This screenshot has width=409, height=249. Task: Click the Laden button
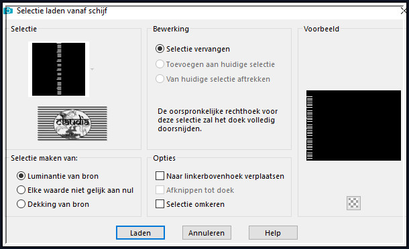point(140,232)
